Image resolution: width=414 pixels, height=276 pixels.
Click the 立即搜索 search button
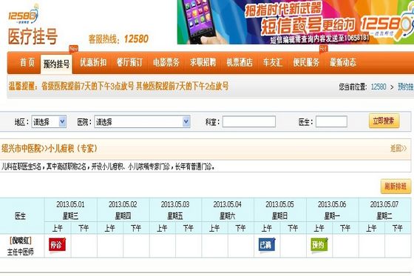pos(384,121)
